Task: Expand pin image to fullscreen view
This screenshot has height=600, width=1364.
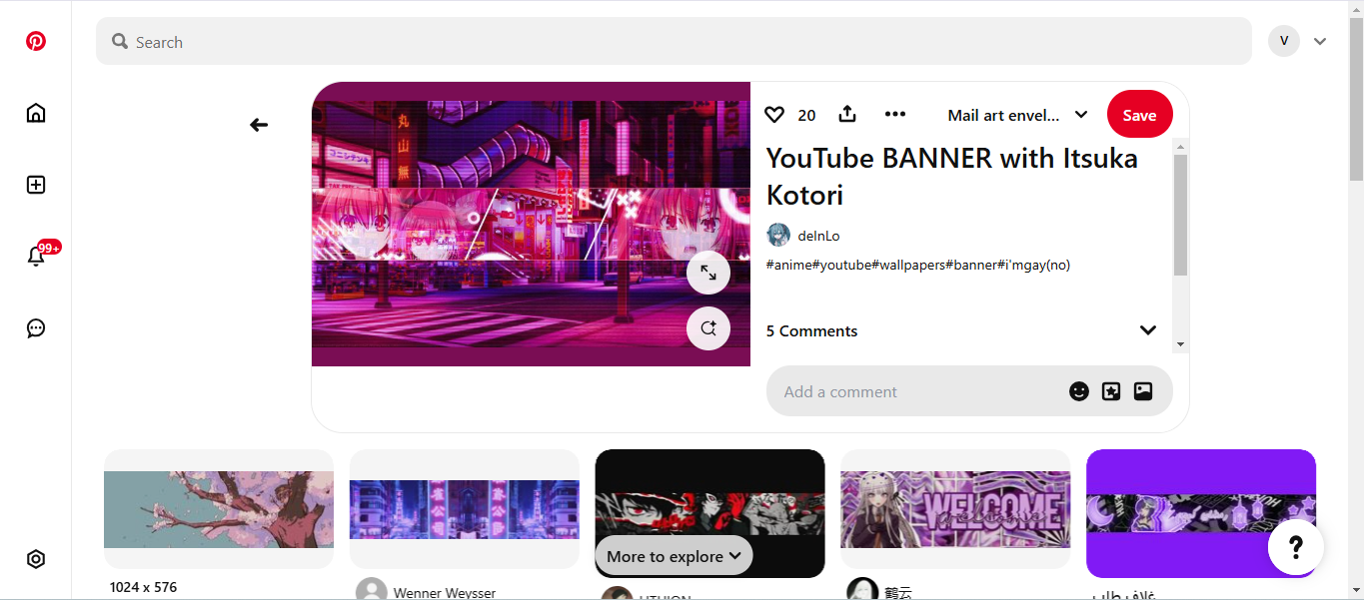Action: tap(708, 273)
